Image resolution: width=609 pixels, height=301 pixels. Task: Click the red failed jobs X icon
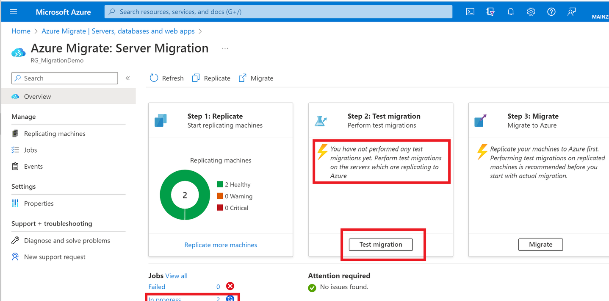point(230,287)
